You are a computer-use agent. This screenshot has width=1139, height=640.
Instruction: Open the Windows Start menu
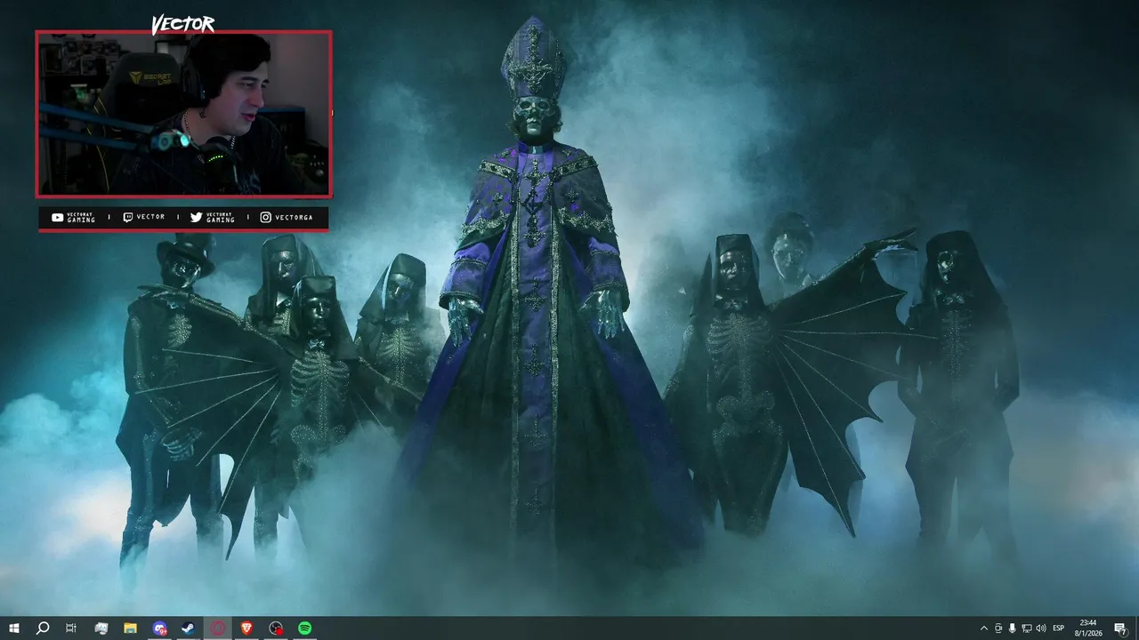[13, 628]
